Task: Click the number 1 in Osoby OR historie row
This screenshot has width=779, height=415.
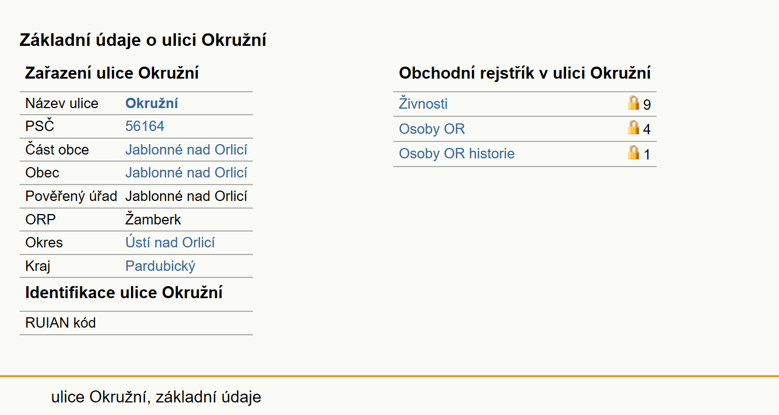Action: (x=647, y=155)
